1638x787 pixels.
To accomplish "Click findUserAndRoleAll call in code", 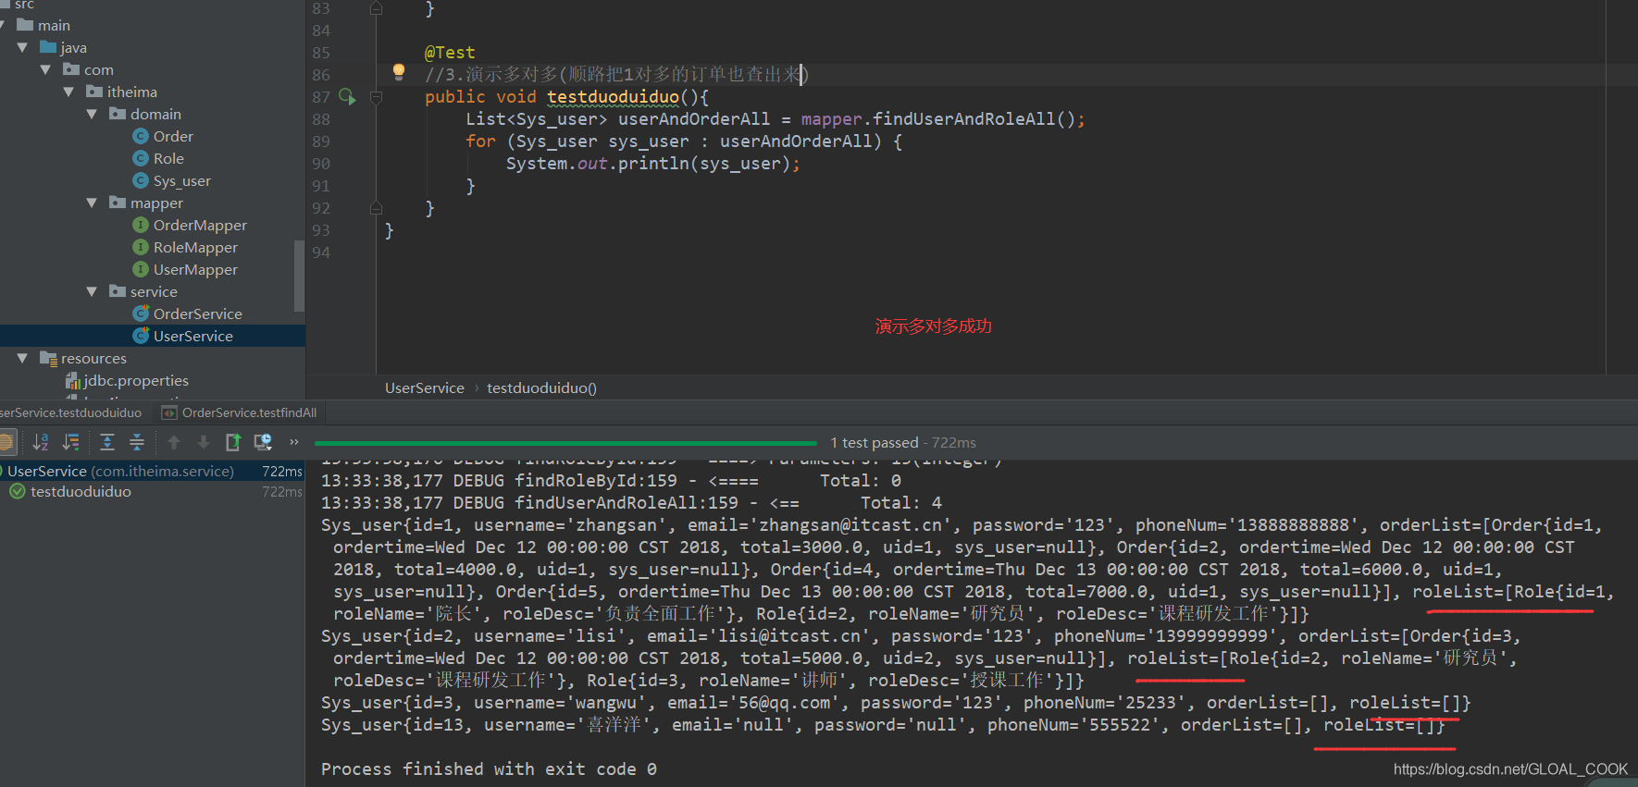I will (964, 118).
